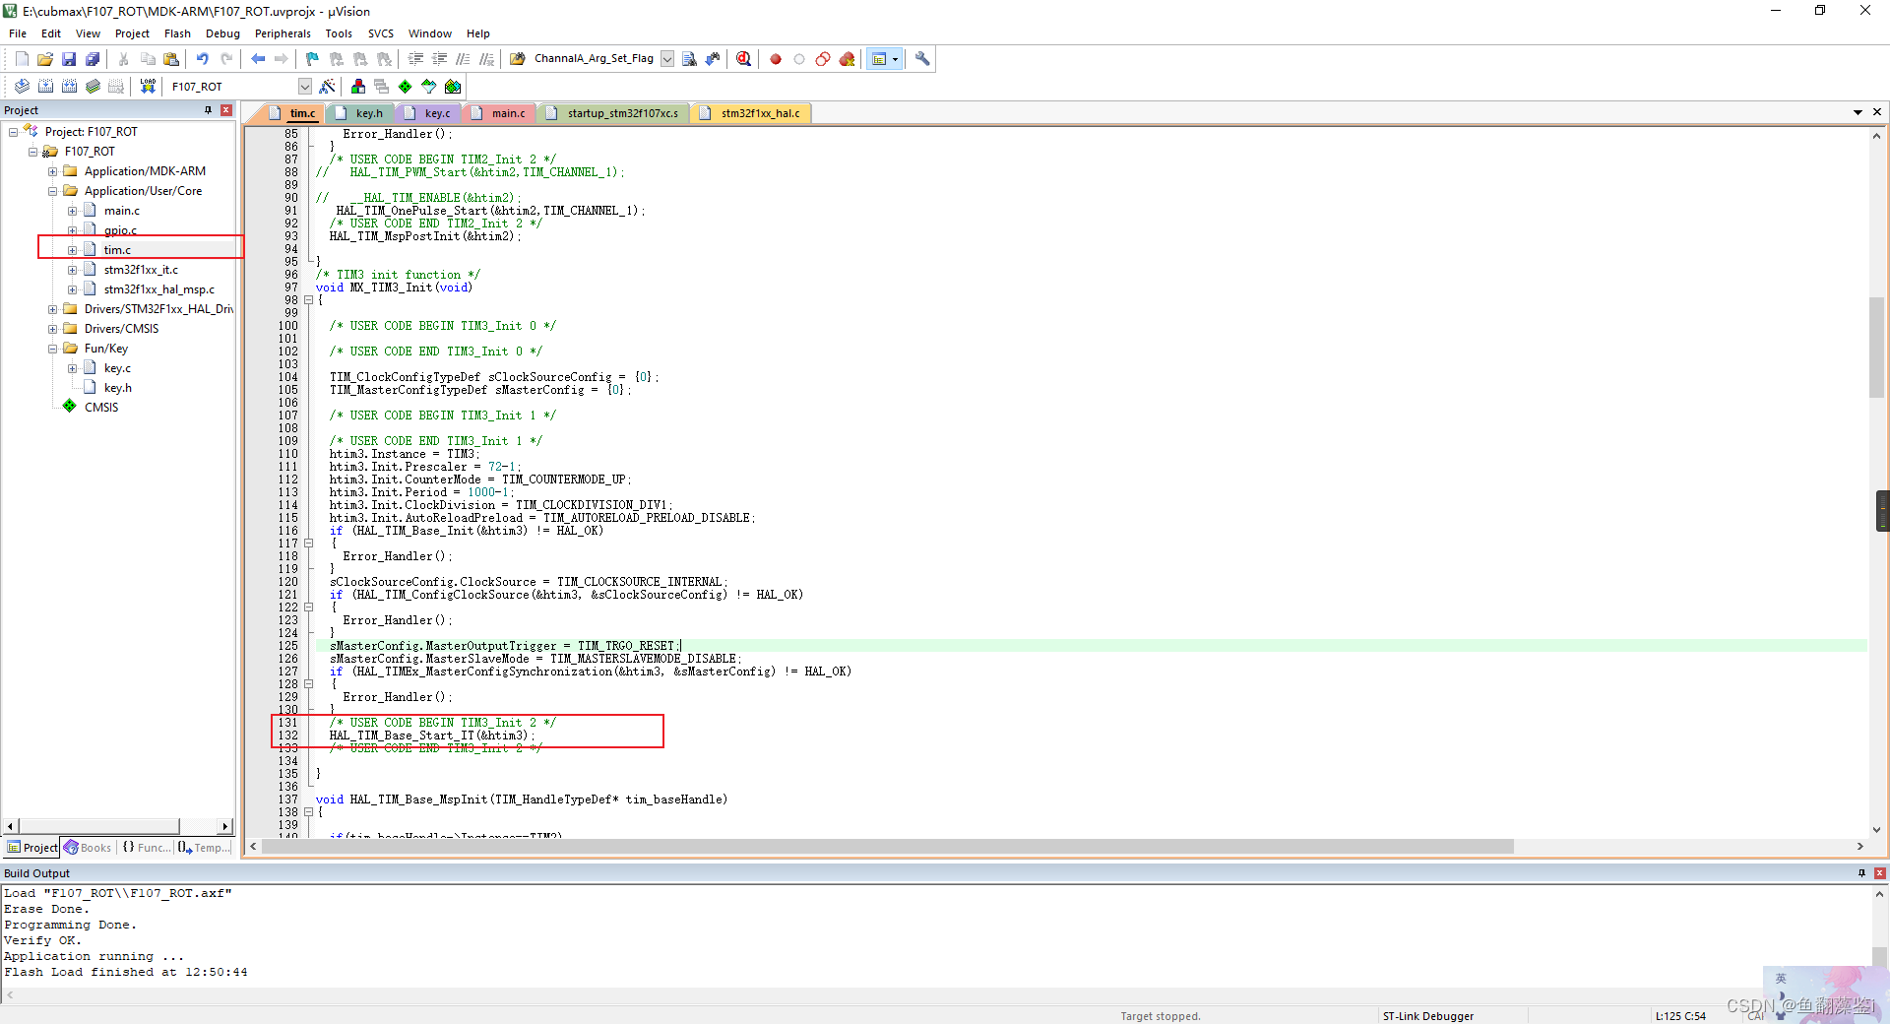This screenshot has width=1890, height=1024.
Task: Close the active editor tab with the X
Action: point(1877,112)
